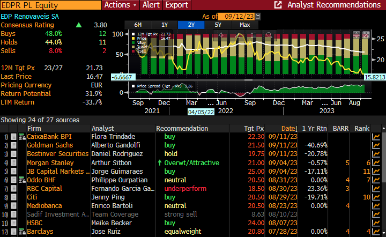
Task: Open chart icon for Barclays row
Action: click(x=376, y=232)
